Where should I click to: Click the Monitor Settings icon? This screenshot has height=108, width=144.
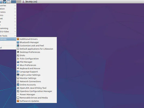tap(18, 78)
